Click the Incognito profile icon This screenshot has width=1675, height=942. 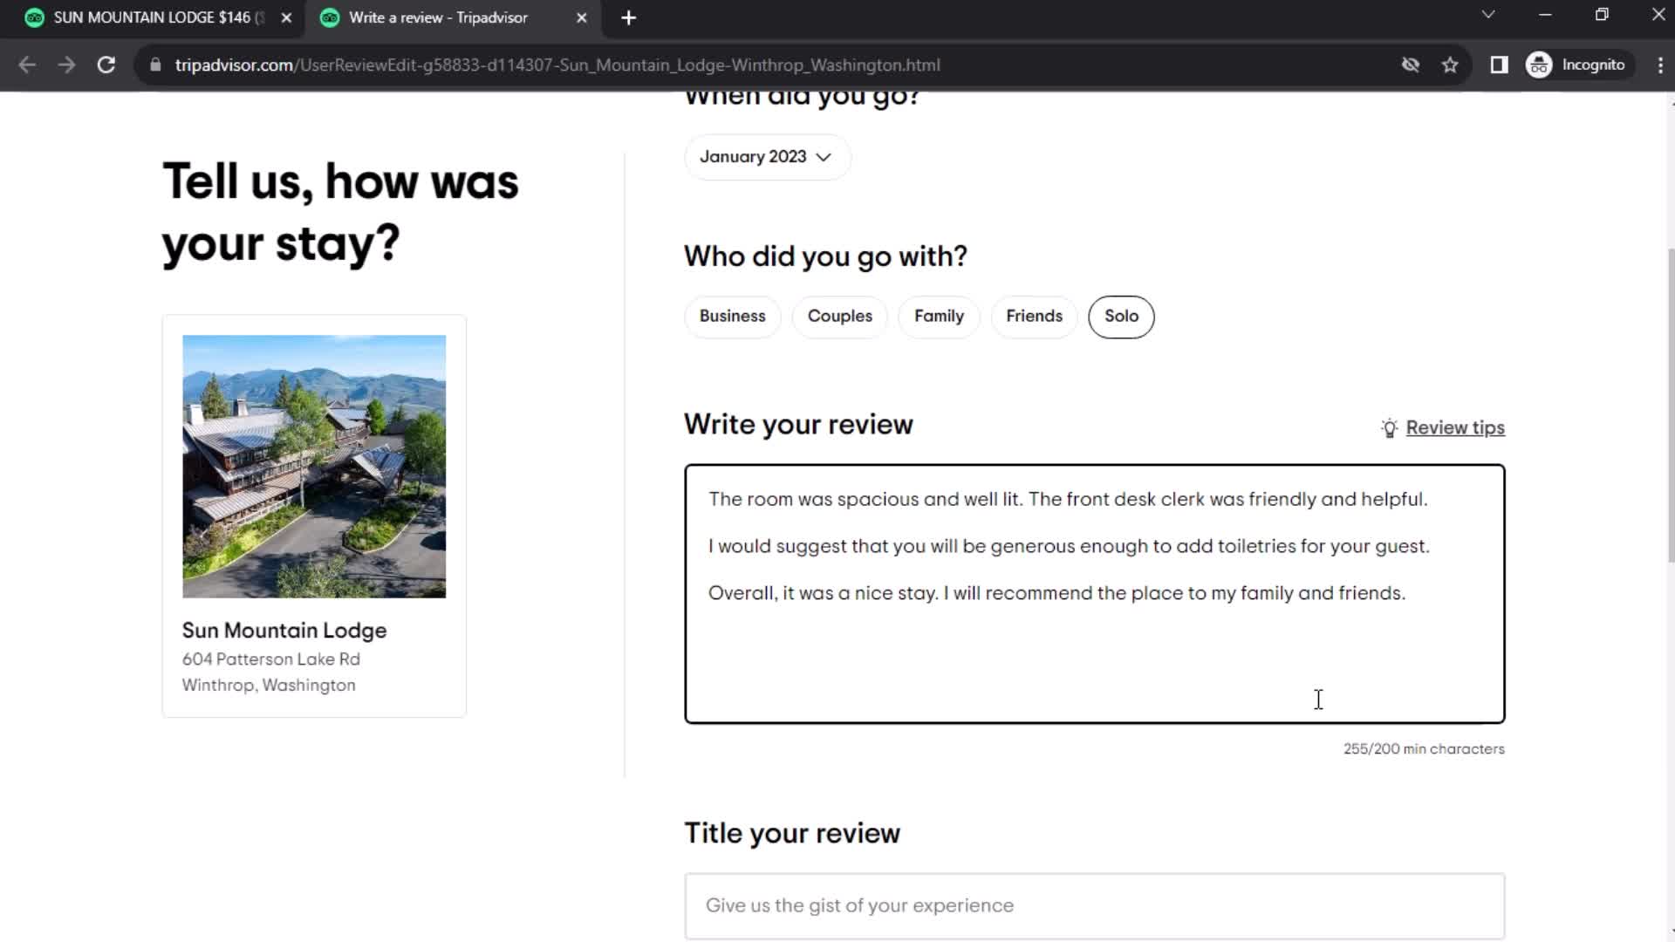click(1541, 65)
